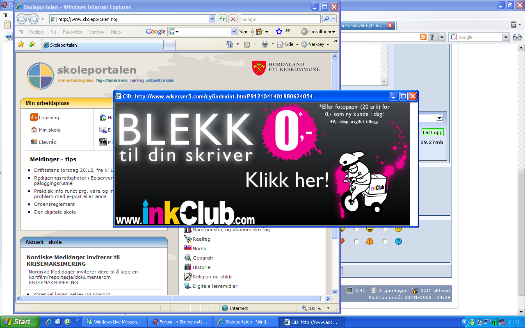Click the Elevråd people icon
The height and width of the screenshot is (328, 525).
tap(34, 142)
